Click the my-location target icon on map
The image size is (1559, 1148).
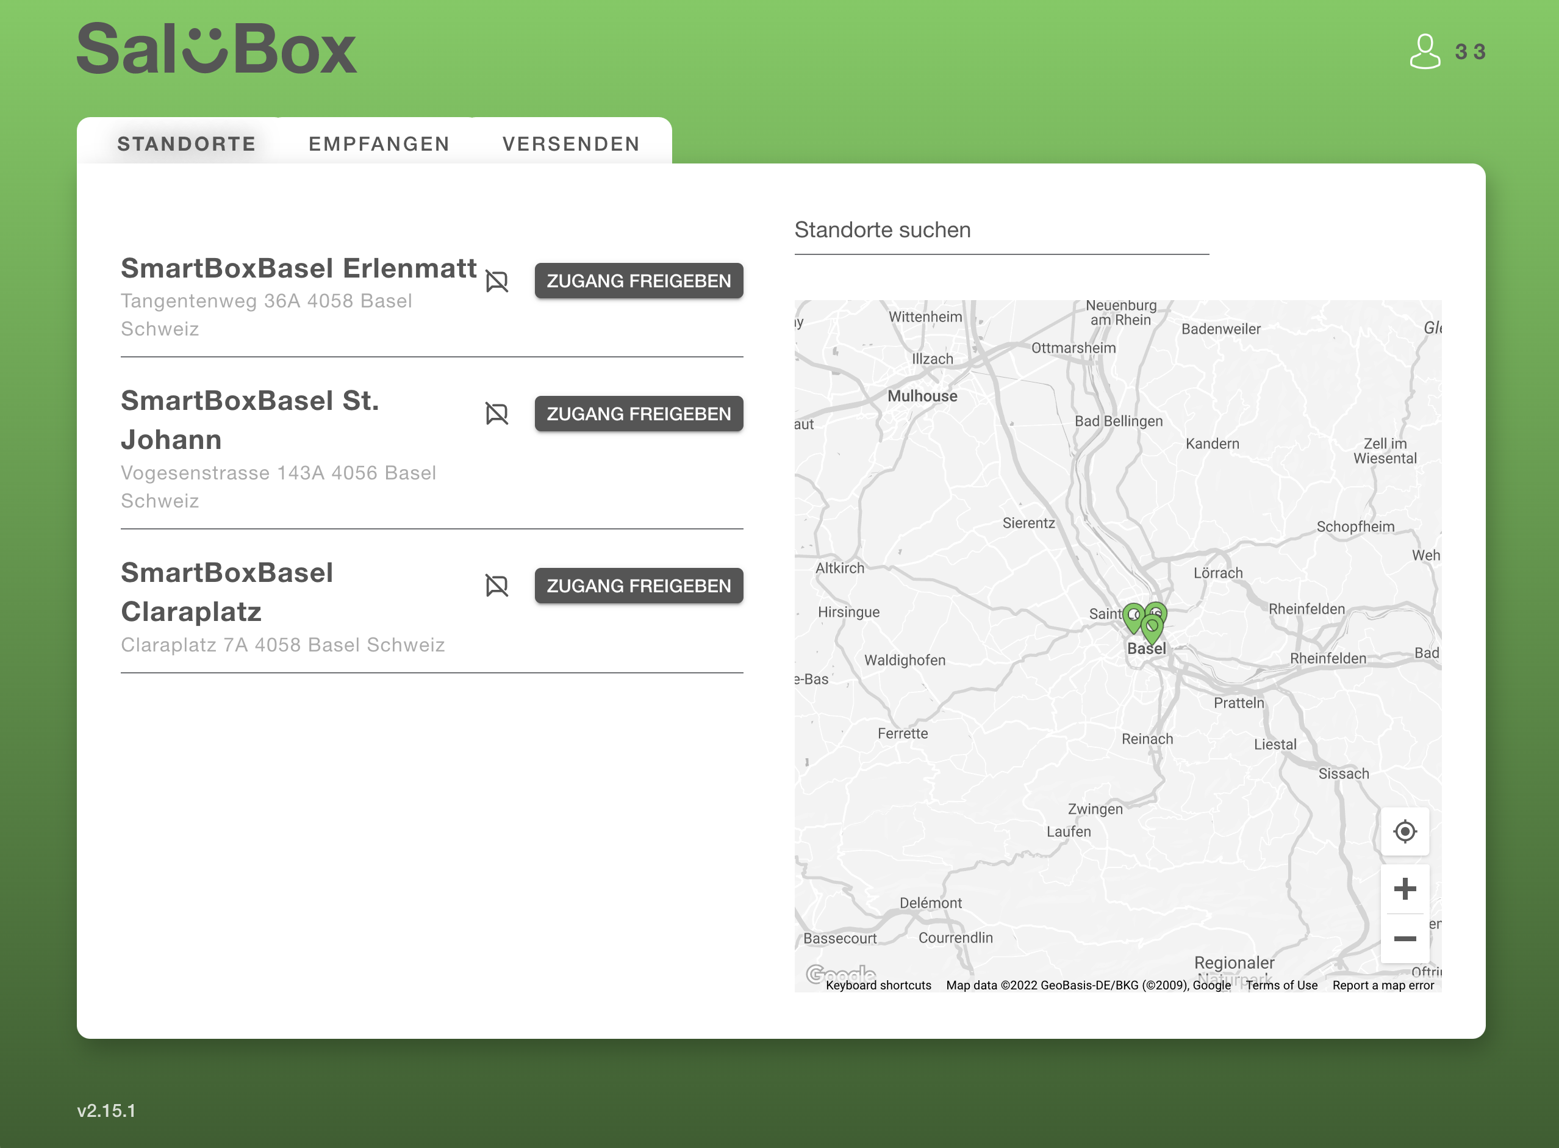[x=1404, y=831]
